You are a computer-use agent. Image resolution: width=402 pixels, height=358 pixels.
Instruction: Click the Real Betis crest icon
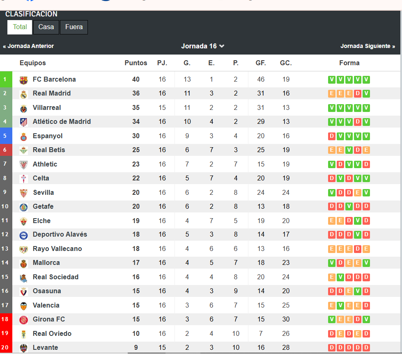(23, 150)
